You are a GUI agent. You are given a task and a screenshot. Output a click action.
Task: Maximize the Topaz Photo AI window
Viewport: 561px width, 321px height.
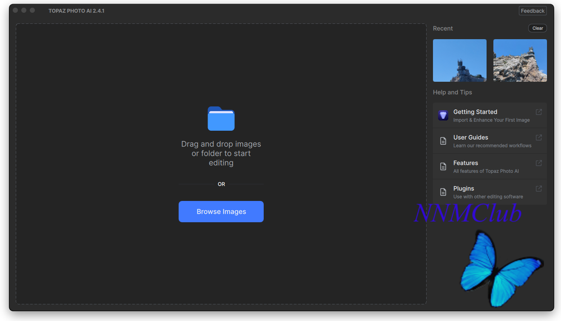click(32, 10)
